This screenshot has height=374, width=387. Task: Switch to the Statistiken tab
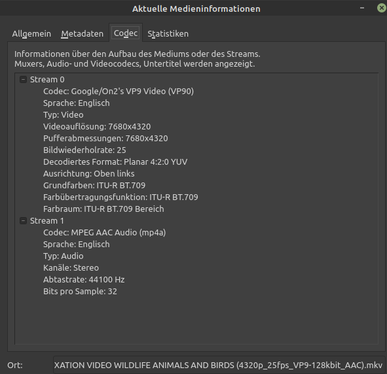click(x=168, y=33)
